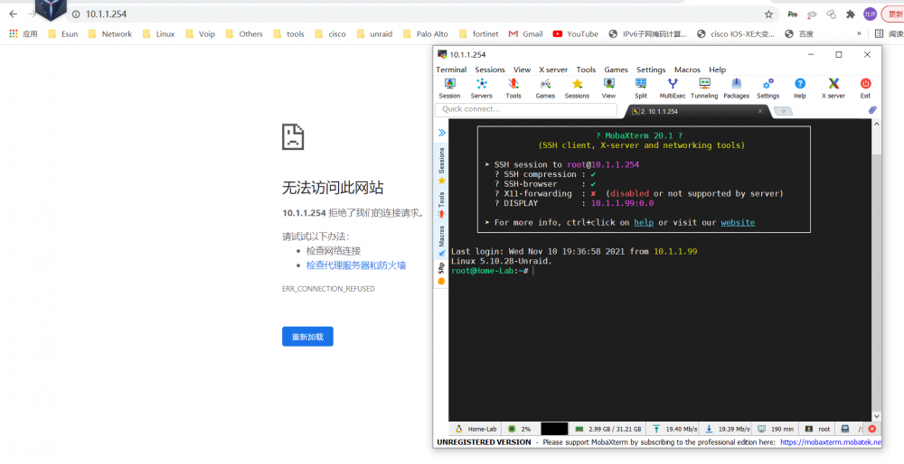Click the eye extension icon in Chrome
Image resolution: width=904 pixels, height=464 pixels.
pyautogui.click(x=812, y=14)
